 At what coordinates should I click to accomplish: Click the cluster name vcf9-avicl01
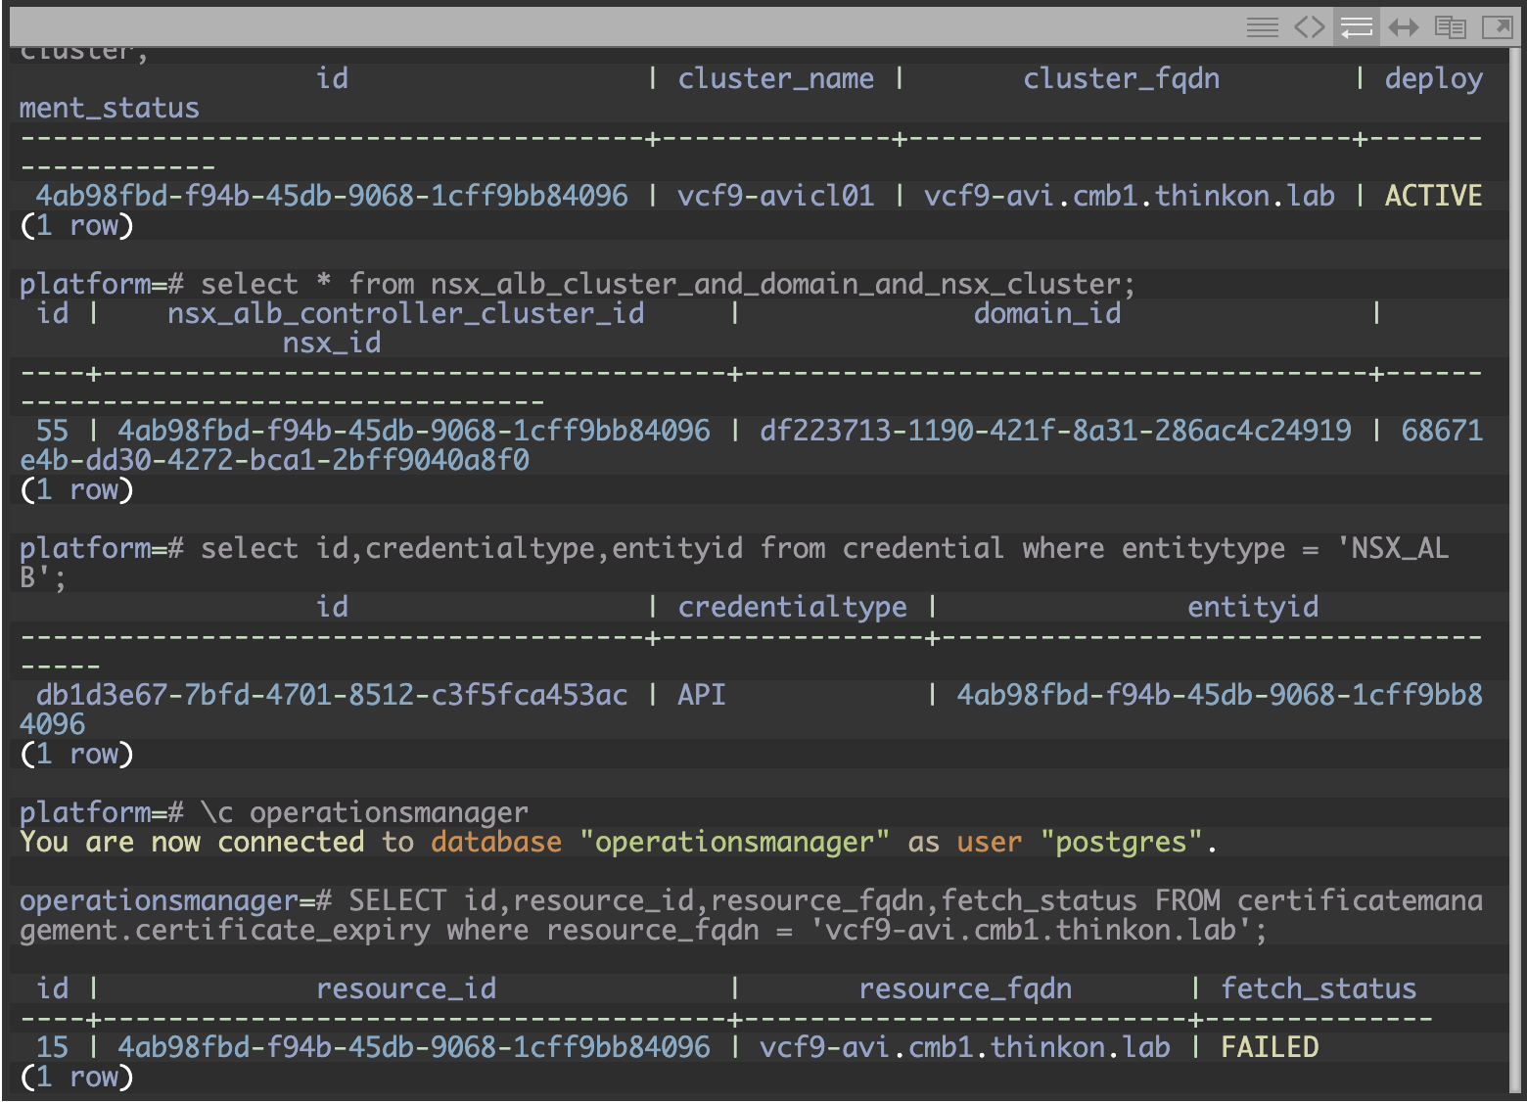tap(775, 196)
